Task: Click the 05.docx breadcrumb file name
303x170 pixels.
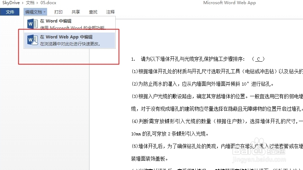Action: point(48,3)
